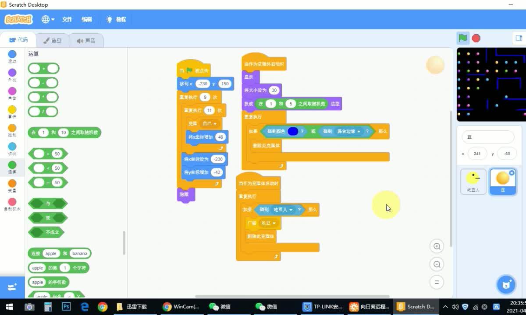Open the broadcast message dropdown in script
Viewport: 526px width, 315px height.
274,223
